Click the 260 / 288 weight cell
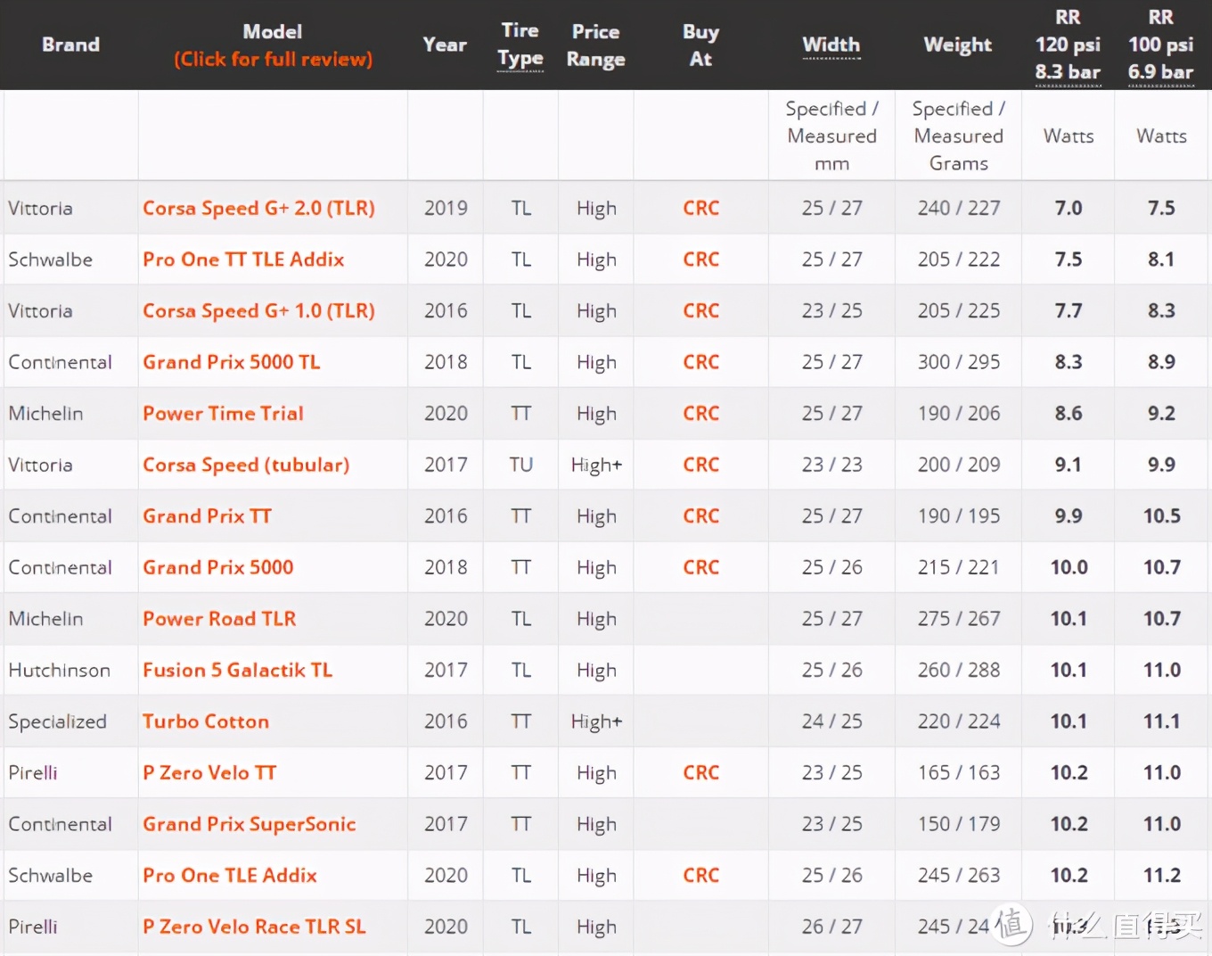The width and height of the screenshot is (1212, 956). point(959,670)
